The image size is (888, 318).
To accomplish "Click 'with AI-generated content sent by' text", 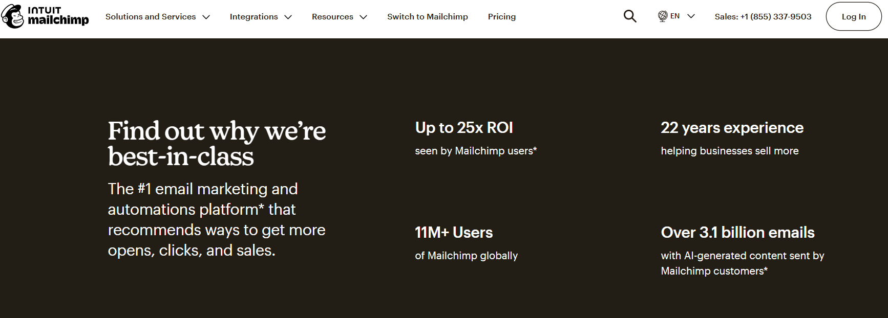I will coord(743,256).
